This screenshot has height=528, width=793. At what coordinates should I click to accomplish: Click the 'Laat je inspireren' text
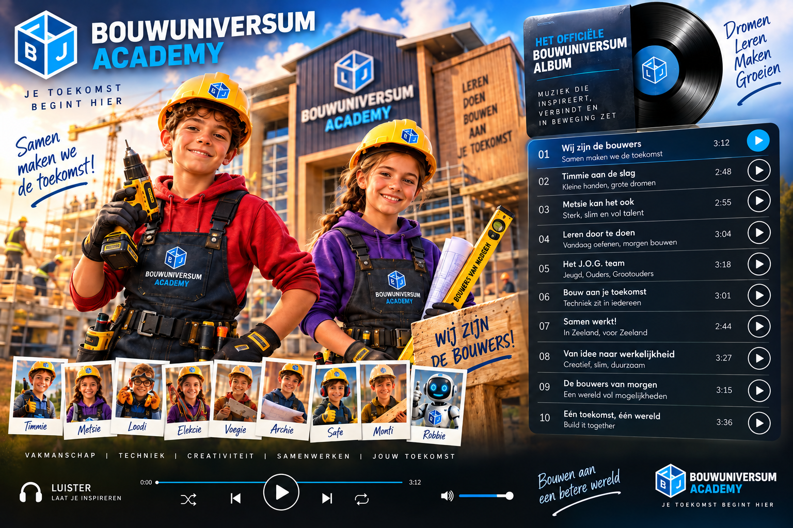click(x=86, y=498)
